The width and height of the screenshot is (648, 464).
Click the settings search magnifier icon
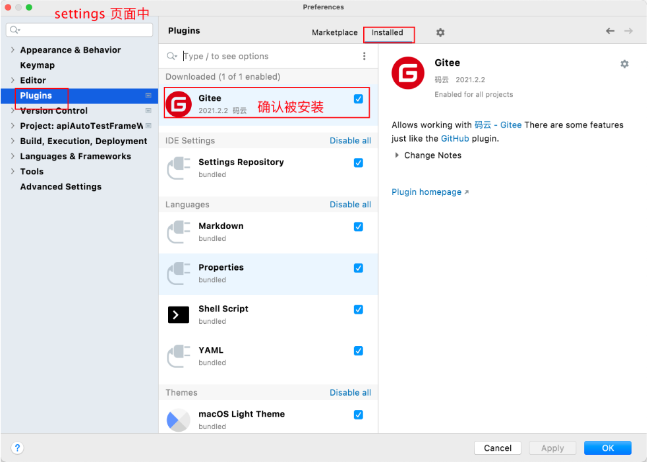(15, 30)
